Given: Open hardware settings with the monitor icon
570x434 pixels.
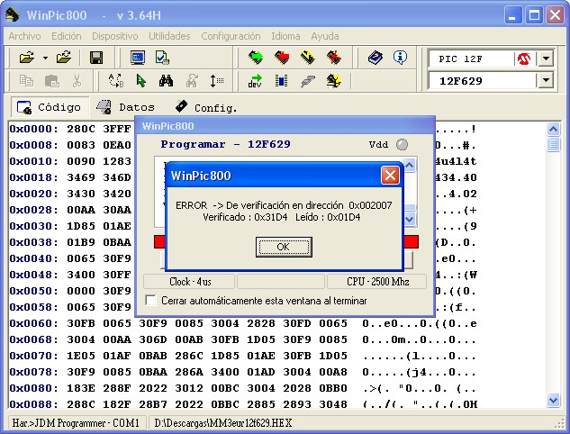Looking at the screenshot, I should click(x=138, y=58).
